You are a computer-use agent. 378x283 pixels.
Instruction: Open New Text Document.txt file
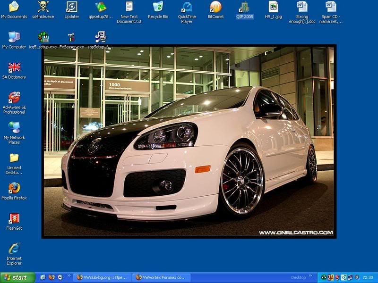(x=129, y=8)
